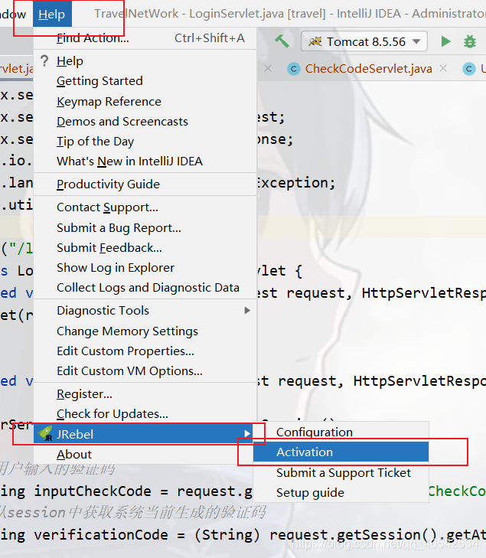486x558 pixels.
Task: Choose Contact Support...
Action: point(145,207)
